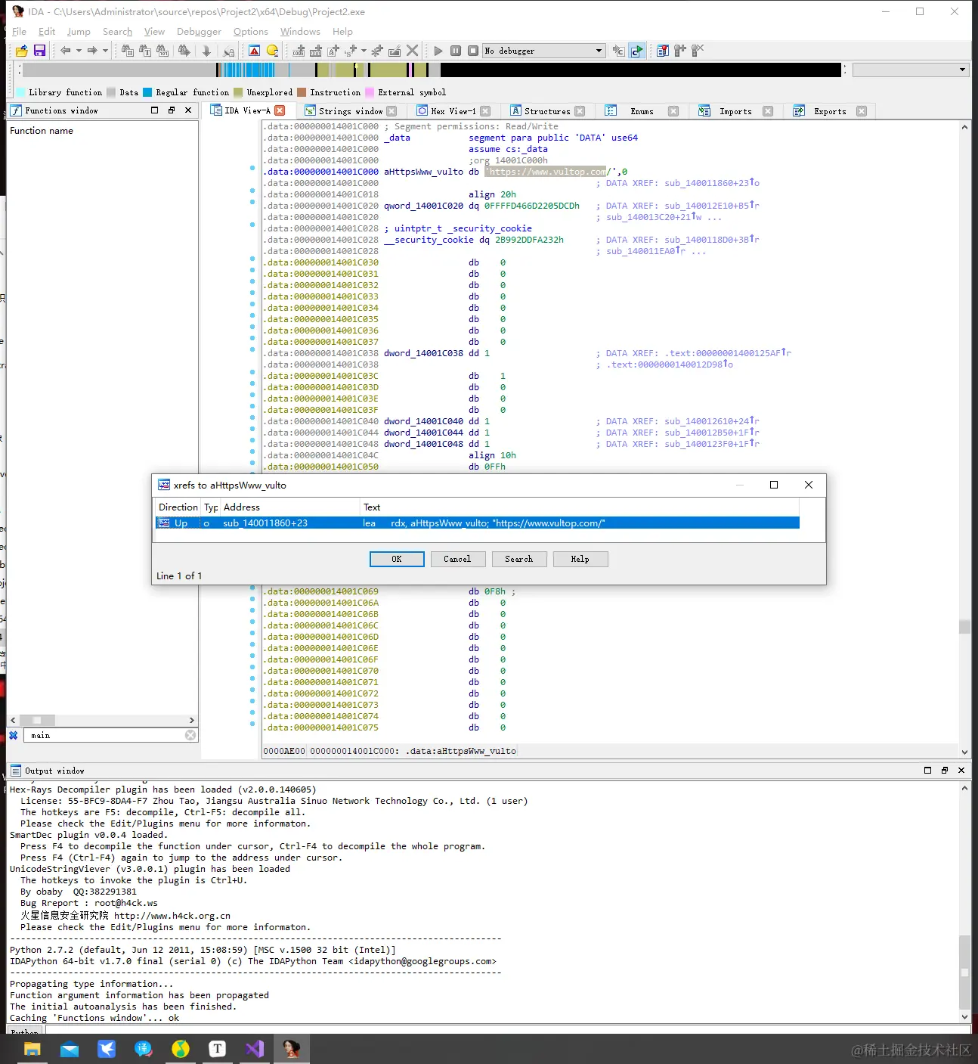Sort xrefs by the Address column header
Image resolution: width=978 pixels, height=1064 pixels.
point(289,507)
